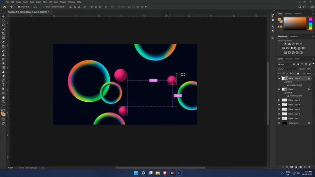
Task: Open the Auto-Select Layer dropdown
Action: pyautogui.click(x=36, y=7)
